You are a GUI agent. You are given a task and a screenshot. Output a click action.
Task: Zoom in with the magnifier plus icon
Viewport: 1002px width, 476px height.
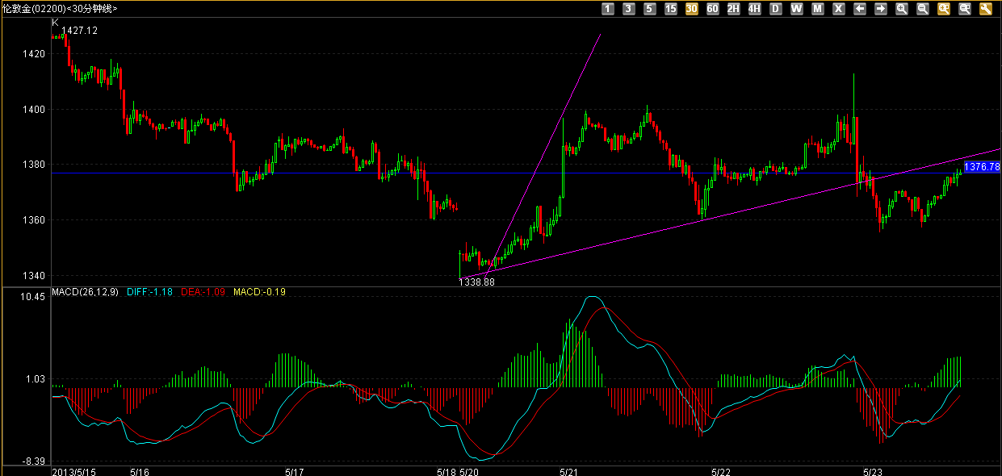click(x=902, y=9)
